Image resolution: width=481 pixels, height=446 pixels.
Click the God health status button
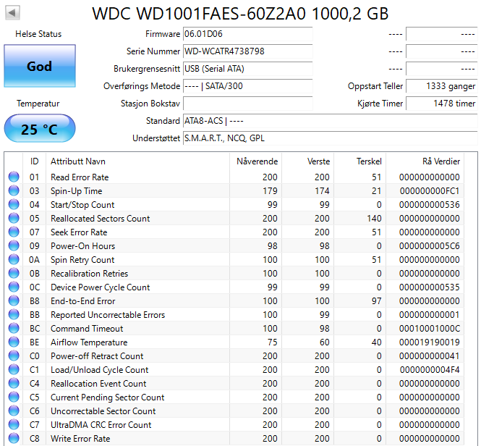click(x=39, y=66)
